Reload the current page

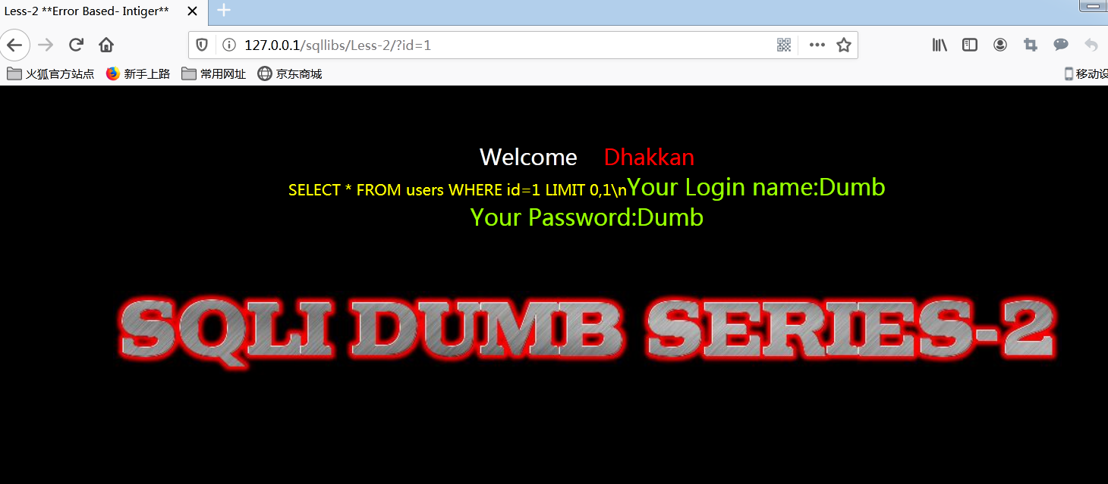76,45
